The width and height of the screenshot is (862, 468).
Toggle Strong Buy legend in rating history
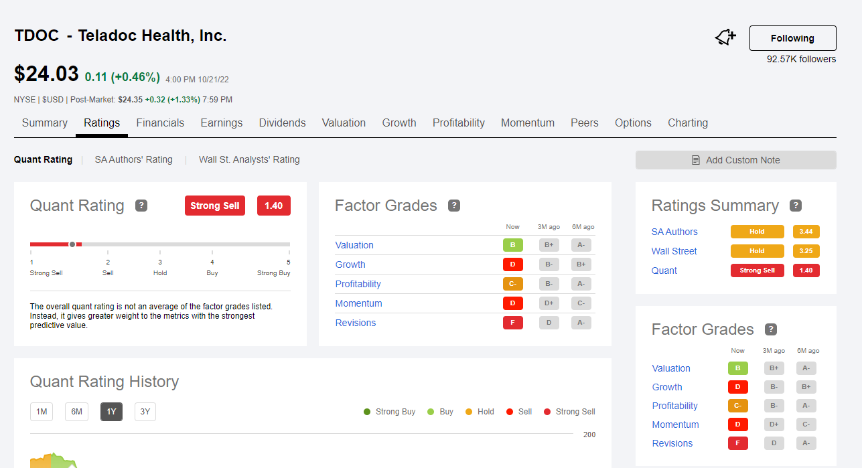[x=390, y=412]
